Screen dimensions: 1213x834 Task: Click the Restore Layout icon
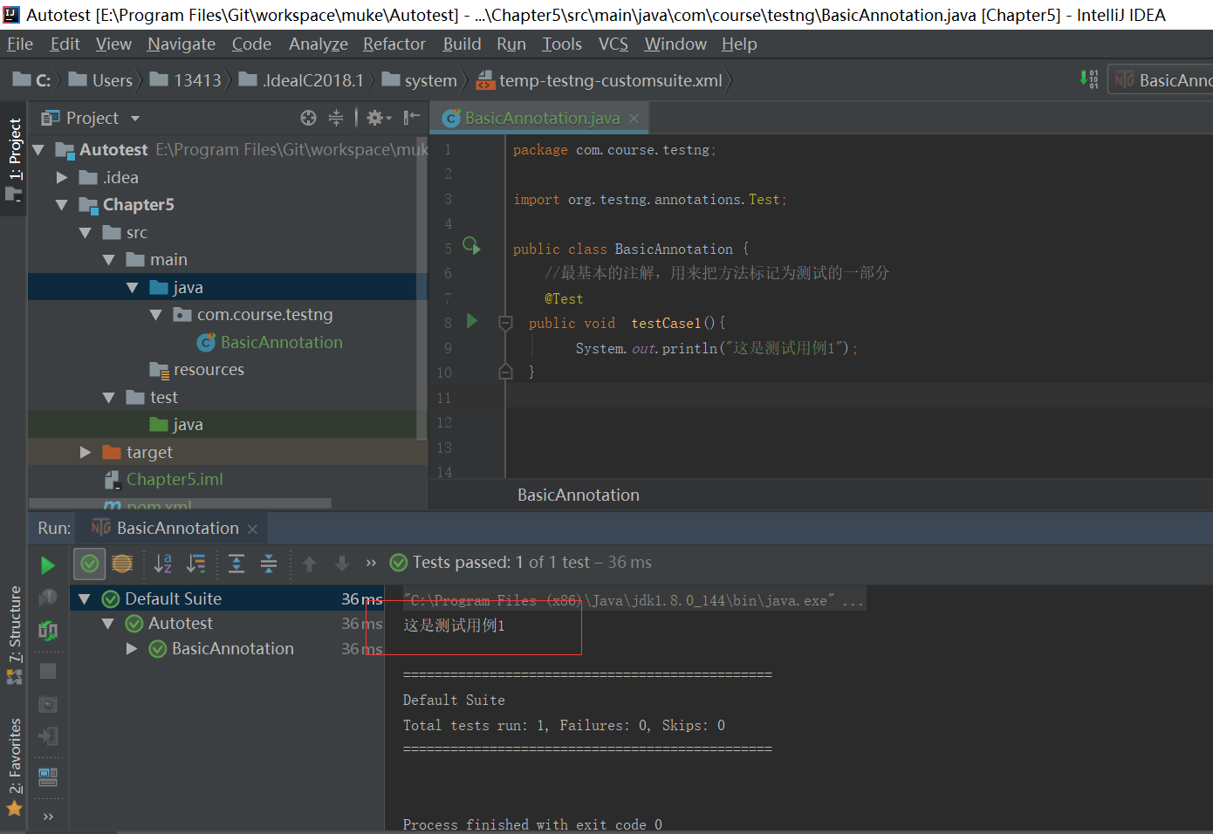[x=48, y=776]
